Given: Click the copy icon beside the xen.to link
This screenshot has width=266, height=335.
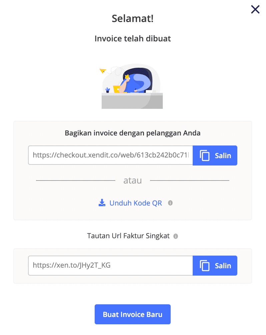Looking at the screenshot, I should coord(205,266).
